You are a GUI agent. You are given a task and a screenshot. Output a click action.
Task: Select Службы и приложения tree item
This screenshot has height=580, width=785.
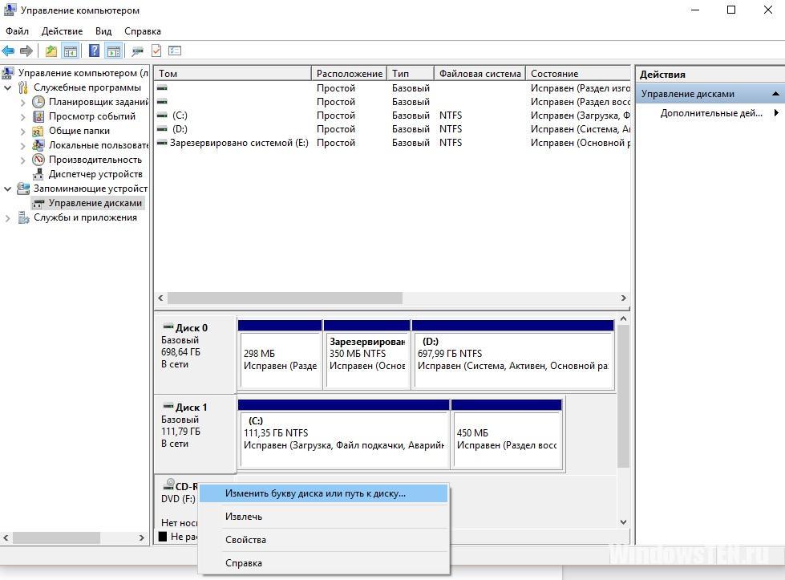77,217
